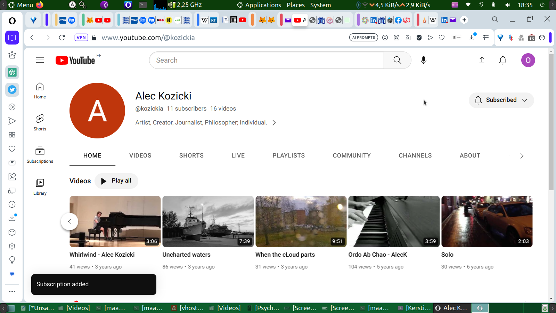Click the Play all button
This screenshot has height=313, width=556.
[116, 181]
